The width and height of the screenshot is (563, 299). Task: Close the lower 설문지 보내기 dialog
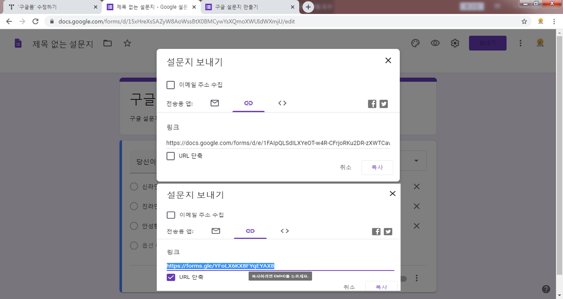392,194
